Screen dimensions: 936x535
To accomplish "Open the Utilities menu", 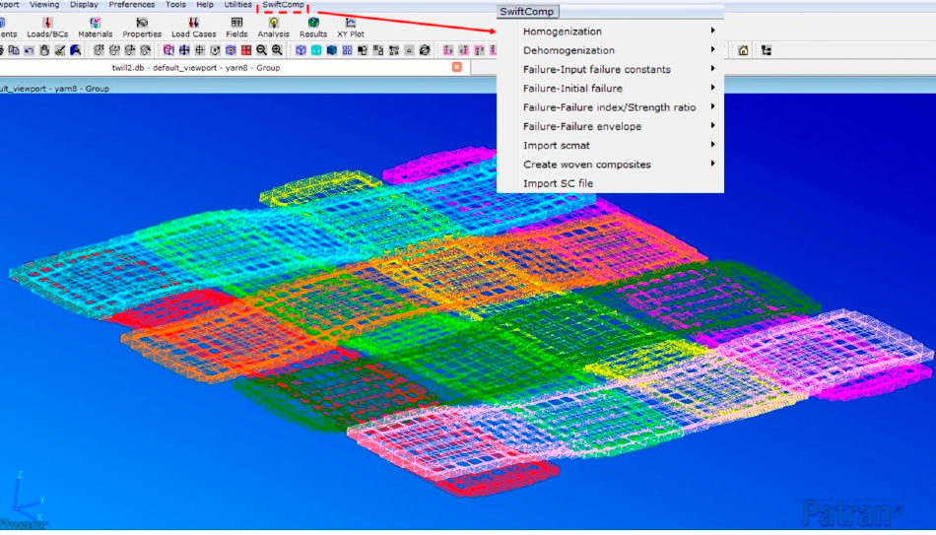I will (x=237, y=5).
